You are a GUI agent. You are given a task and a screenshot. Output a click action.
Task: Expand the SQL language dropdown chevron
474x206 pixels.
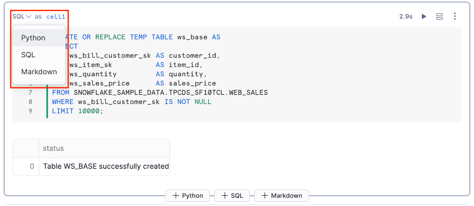[28, 17]
